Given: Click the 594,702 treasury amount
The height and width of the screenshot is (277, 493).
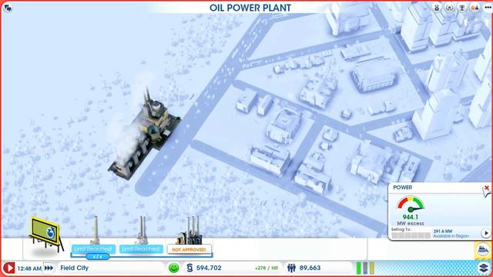Looking at the screenshot, I should point(209,268).
